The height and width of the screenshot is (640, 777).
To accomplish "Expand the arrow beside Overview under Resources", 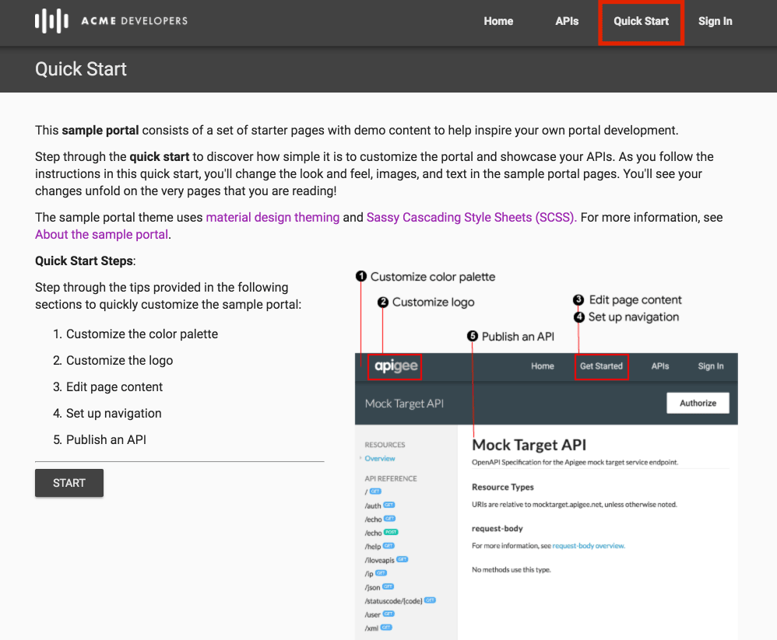I will click(360, 459).
